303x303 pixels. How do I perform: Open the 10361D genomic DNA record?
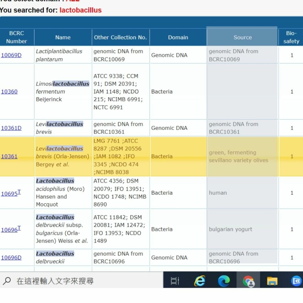pos(11,128)
